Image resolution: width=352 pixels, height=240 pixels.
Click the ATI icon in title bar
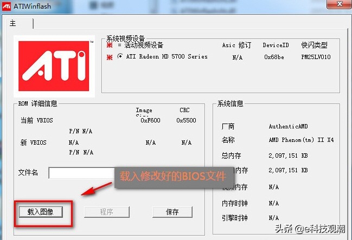point(7,6)
